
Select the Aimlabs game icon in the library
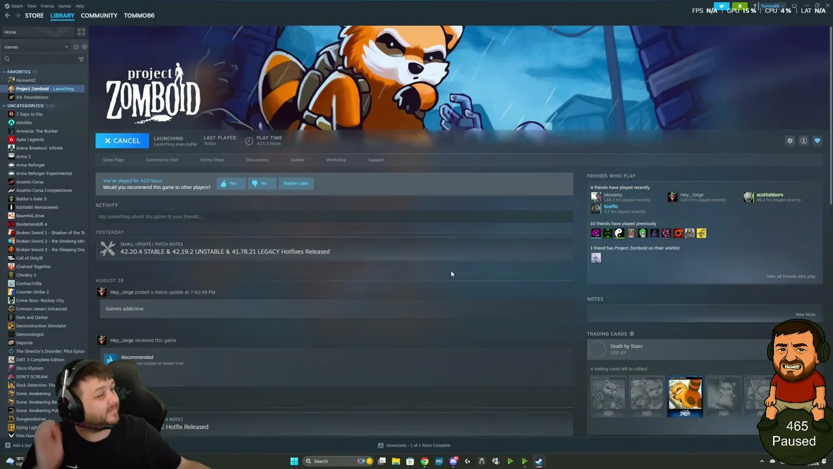(x=11, y=122)
